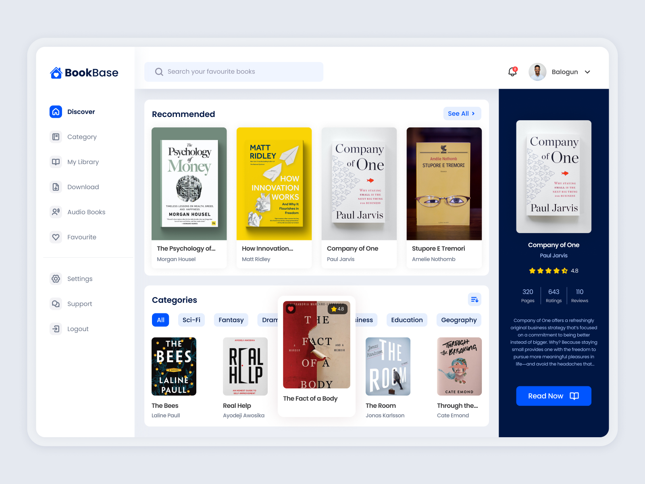Open Settings from the sidebar
This screenshot has width=645, height=484.
56,279
